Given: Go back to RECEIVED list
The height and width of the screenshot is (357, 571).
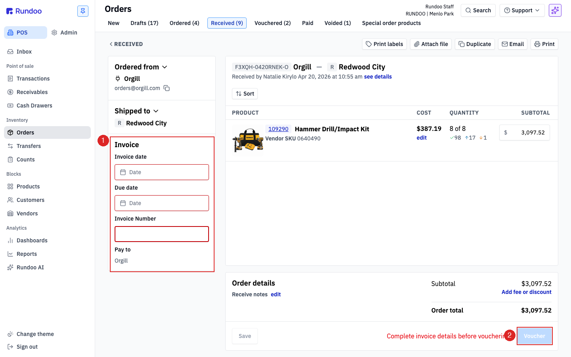Looking at the screenshot, I should click(126, 44).
